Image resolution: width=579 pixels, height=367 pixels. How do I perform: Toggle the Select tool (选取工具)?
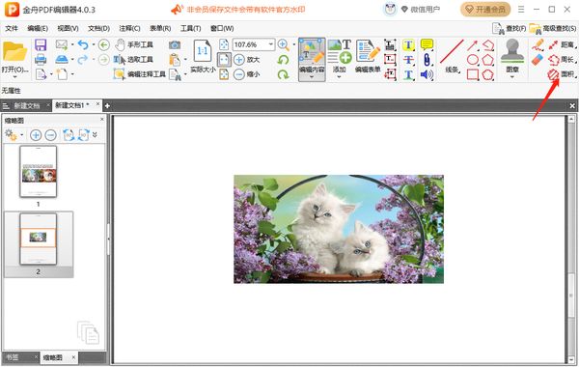click(133, 60)
